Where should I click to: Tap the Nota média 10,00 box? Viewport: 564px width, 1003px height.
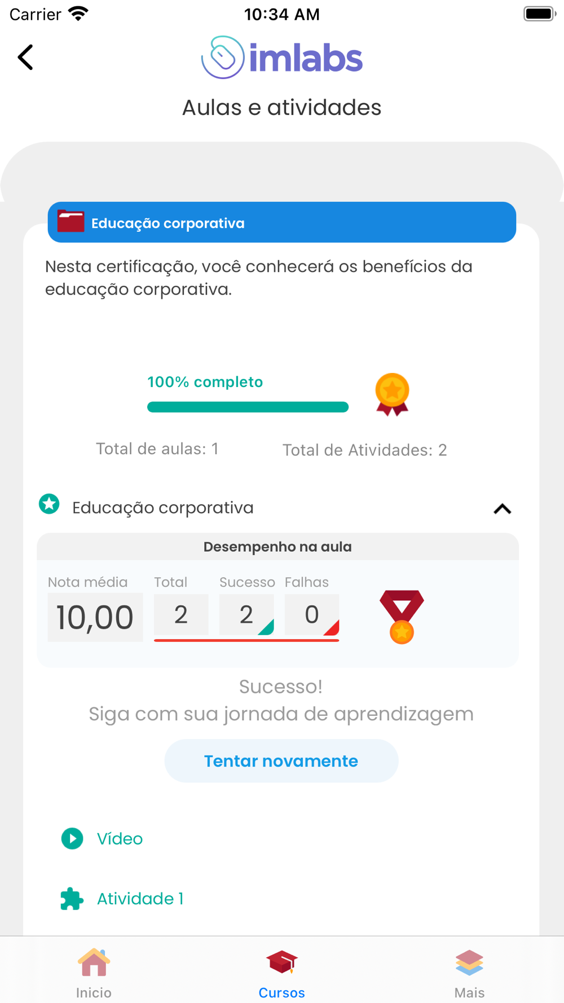tap(95, 617)
